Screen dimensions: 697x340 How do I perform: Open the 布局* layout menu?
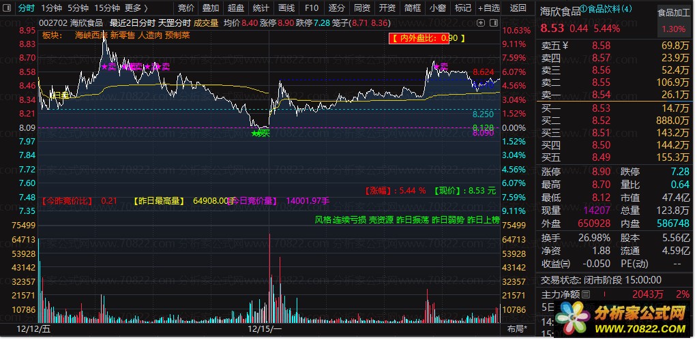pos(518,329)
